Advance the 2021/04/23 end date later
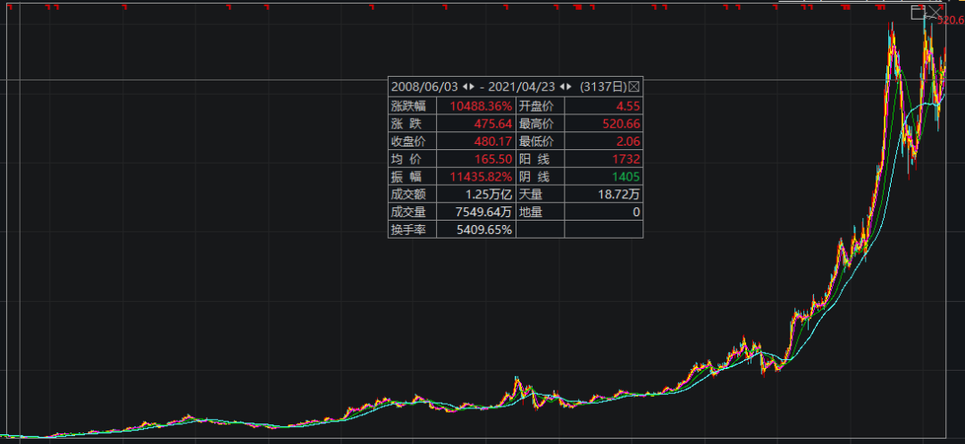 click(x=569, y=87)
